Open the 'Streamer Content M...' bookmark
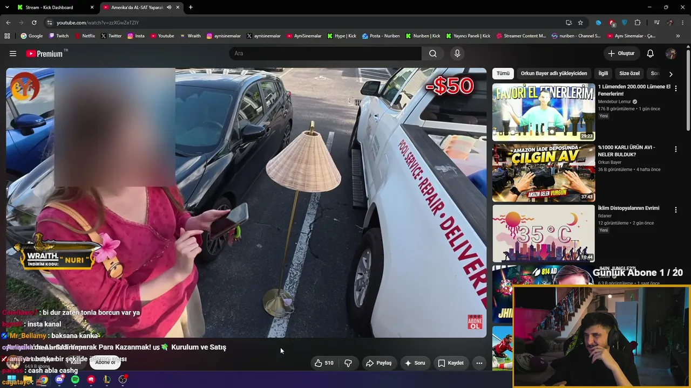The height and width of the screenshot is (388, 691). point(521,36)
